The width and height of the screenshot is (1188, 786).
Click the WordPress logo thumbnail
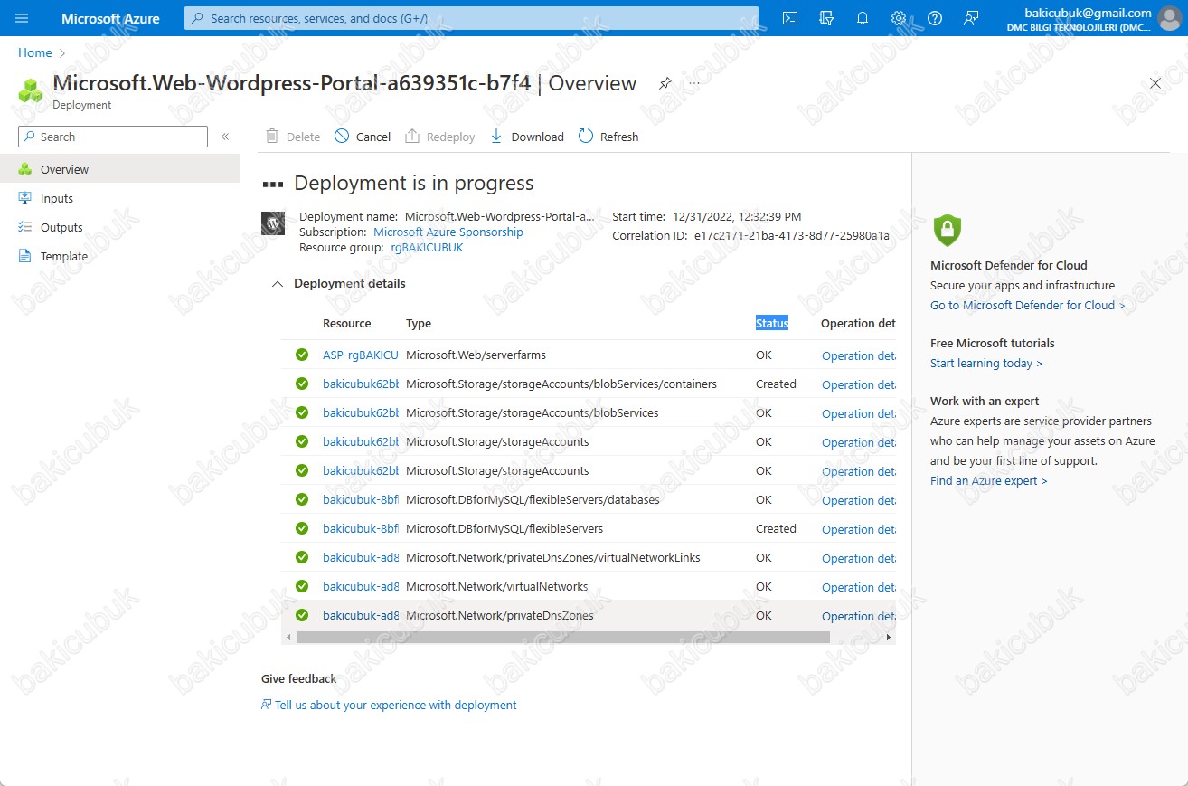(273, 223)
